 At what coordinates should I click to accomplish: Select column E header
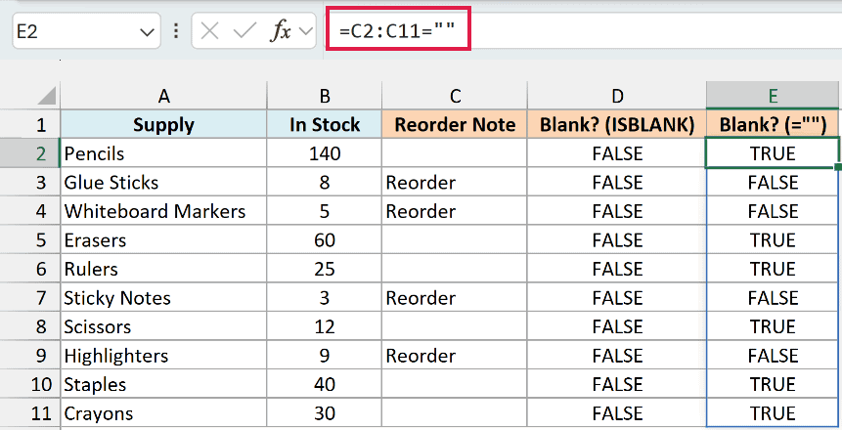(x=773, y=96)
